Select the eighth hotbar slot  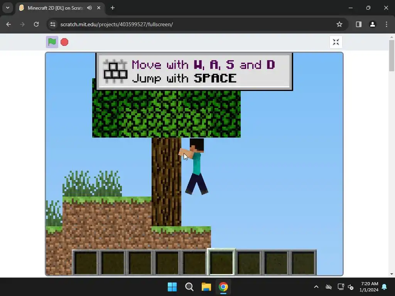pos(276,263)
